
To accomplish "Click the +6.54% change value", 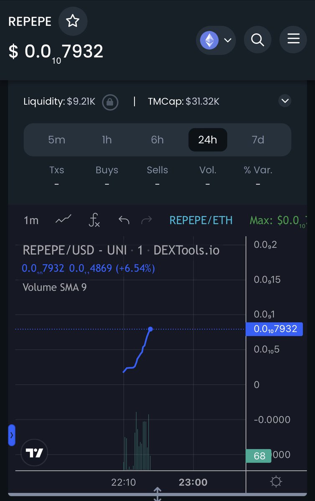I will [x=135, y=268].
